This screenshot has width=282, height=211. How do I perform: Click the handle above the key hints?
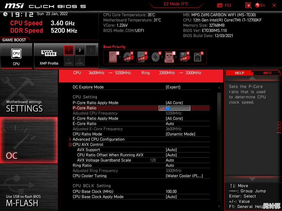252,179
